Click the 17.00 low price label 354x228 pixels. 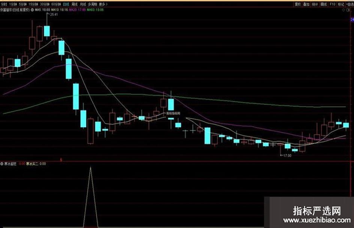(x=287, y=155)
